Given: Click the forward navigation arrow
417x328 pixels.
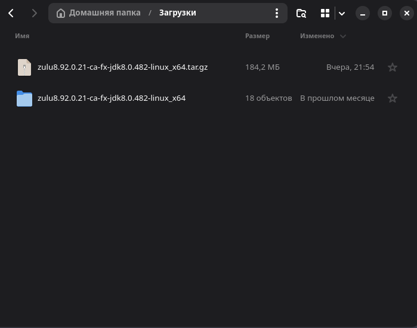Looking at the screenshot, I should (x=34, y=13).
